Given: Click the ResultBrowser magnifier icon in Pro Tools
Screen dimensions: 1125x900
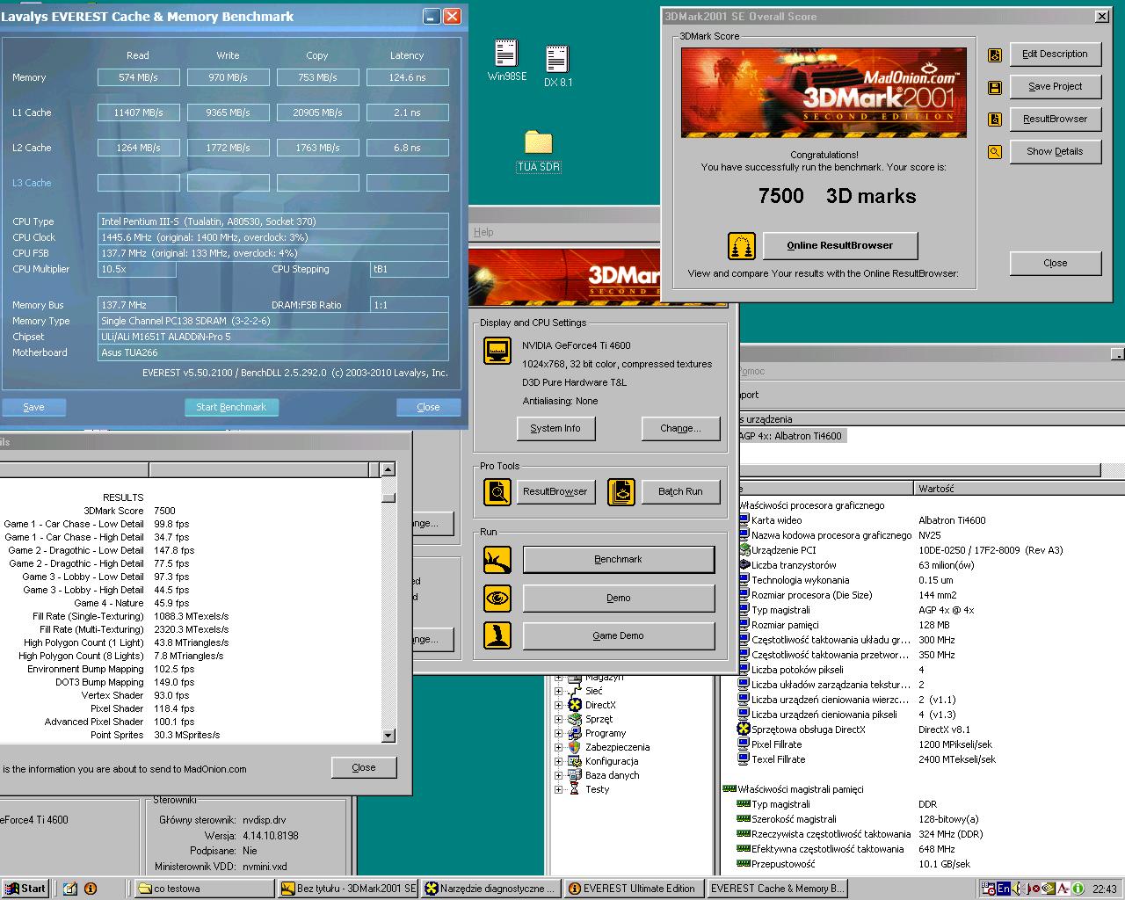Looking at the screenshot, I should tap(497, 491).
